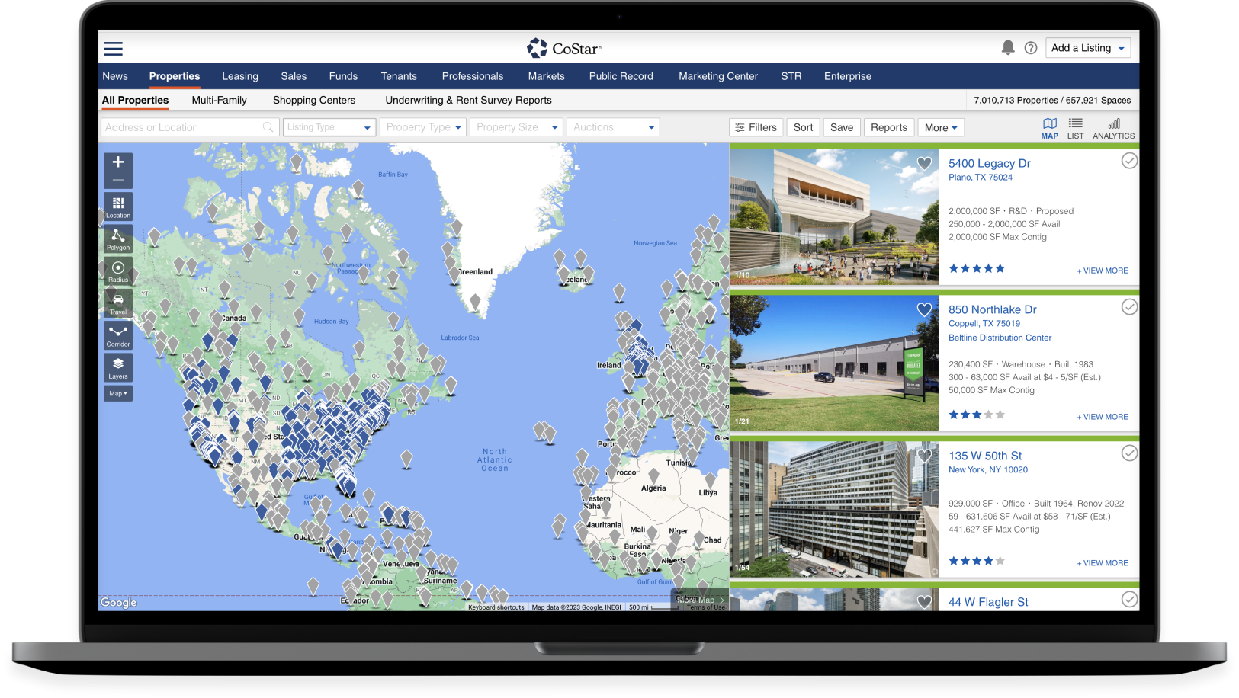Switch to Analytics view
1239x698 pixels.
[x=1113, y=128]
